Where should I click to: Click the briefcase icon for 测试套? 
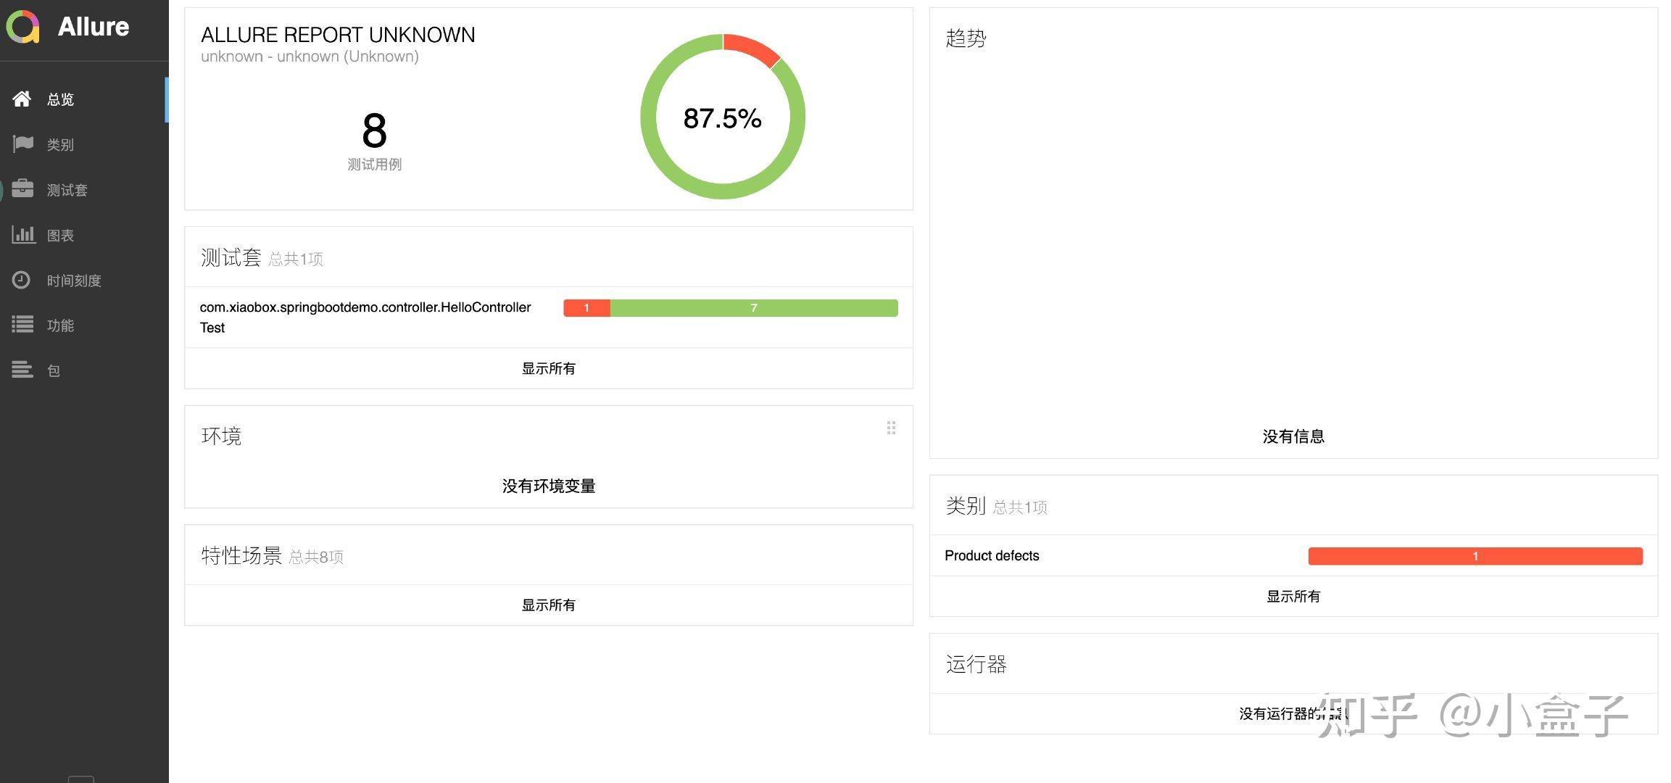22,188
